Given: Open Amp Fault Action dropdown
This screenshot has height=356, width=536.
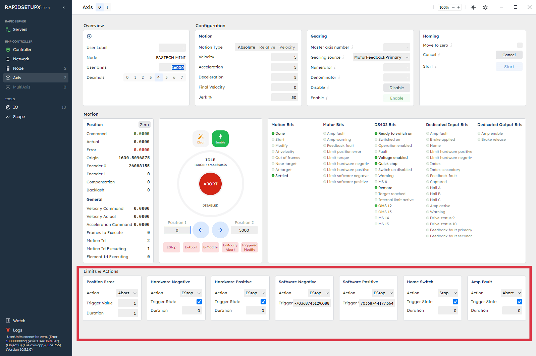Looking at the screenshot, I should pos(512,293).
